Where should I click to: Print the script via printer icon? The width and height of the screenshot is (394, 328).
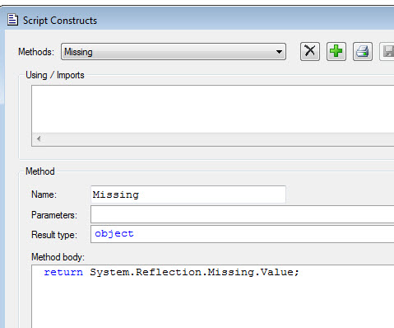363,51
